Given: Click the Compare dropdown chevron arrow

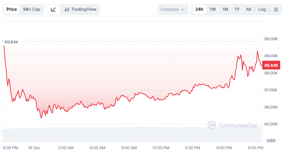Looking at the screenshot, I should 183,10.
